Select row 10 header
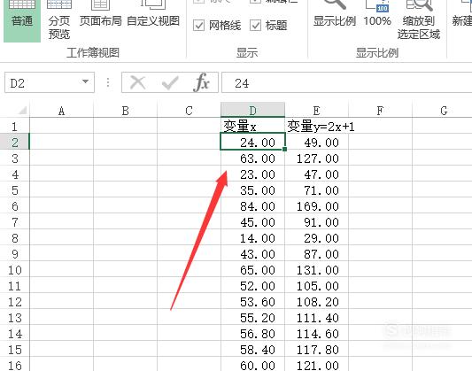 click(x=15, y=270)
